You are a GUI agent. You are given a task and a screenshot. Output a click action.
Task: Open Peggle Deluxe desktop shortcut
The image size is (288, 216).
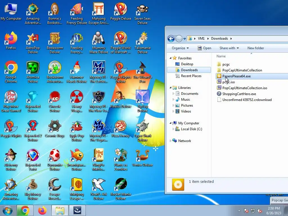(x=121, y=12)
